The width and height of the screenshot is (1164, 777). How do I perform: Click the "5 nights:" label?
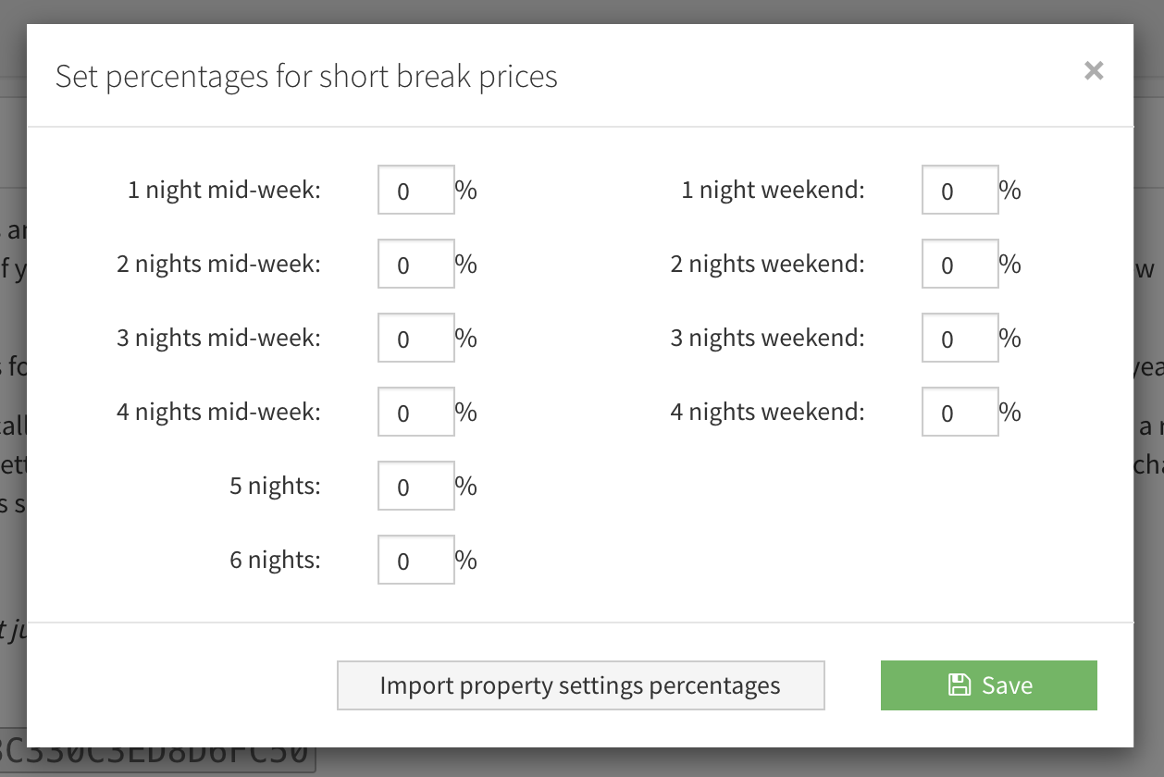(275, 486)
